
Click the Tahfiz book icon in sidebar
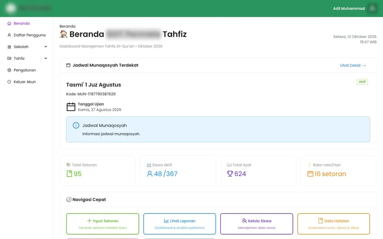click(x=9, y=58)
